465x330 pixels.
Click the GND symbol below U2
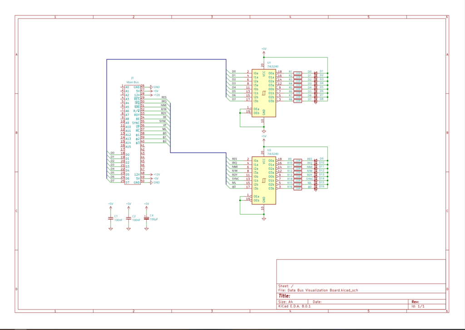[x=264, y=218]
